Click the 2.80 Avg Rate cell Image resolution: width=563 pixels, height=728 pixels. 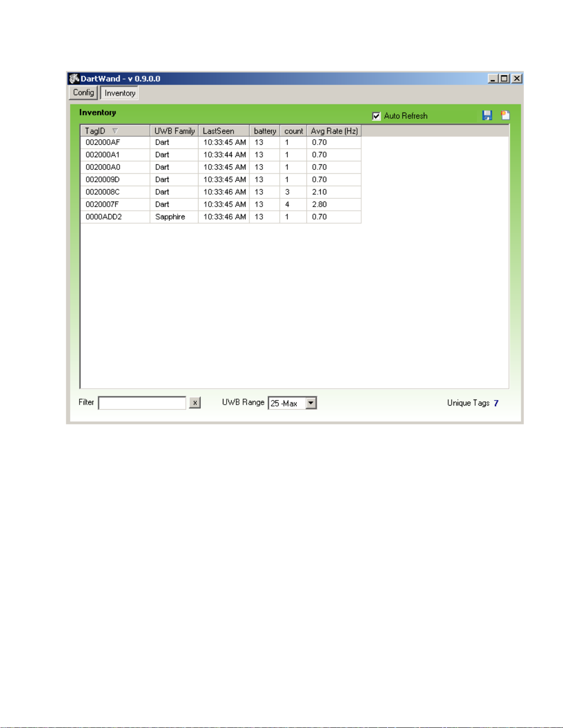pyautogui.click(x=334, y=204)
